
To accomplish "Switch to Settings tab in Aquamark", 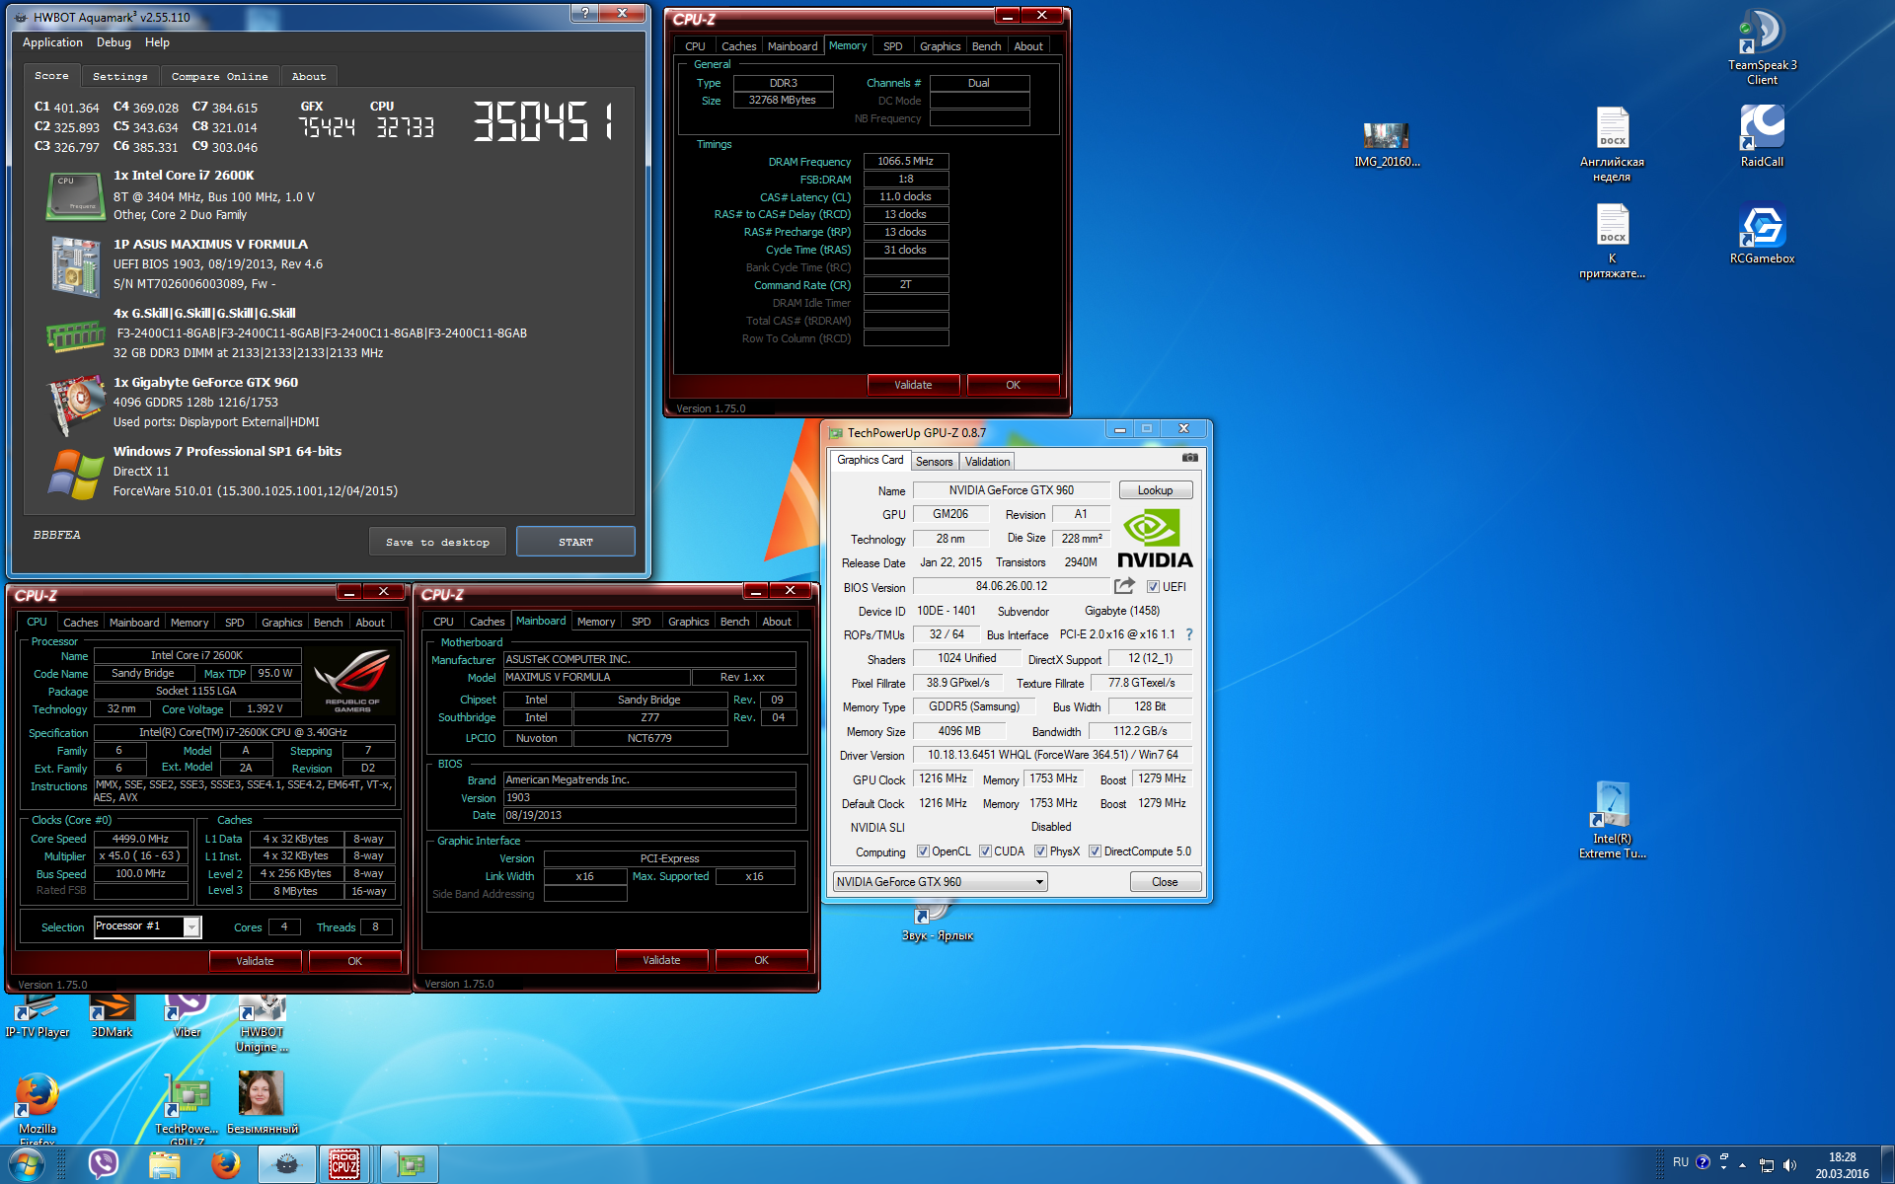I will coord(119,76).
